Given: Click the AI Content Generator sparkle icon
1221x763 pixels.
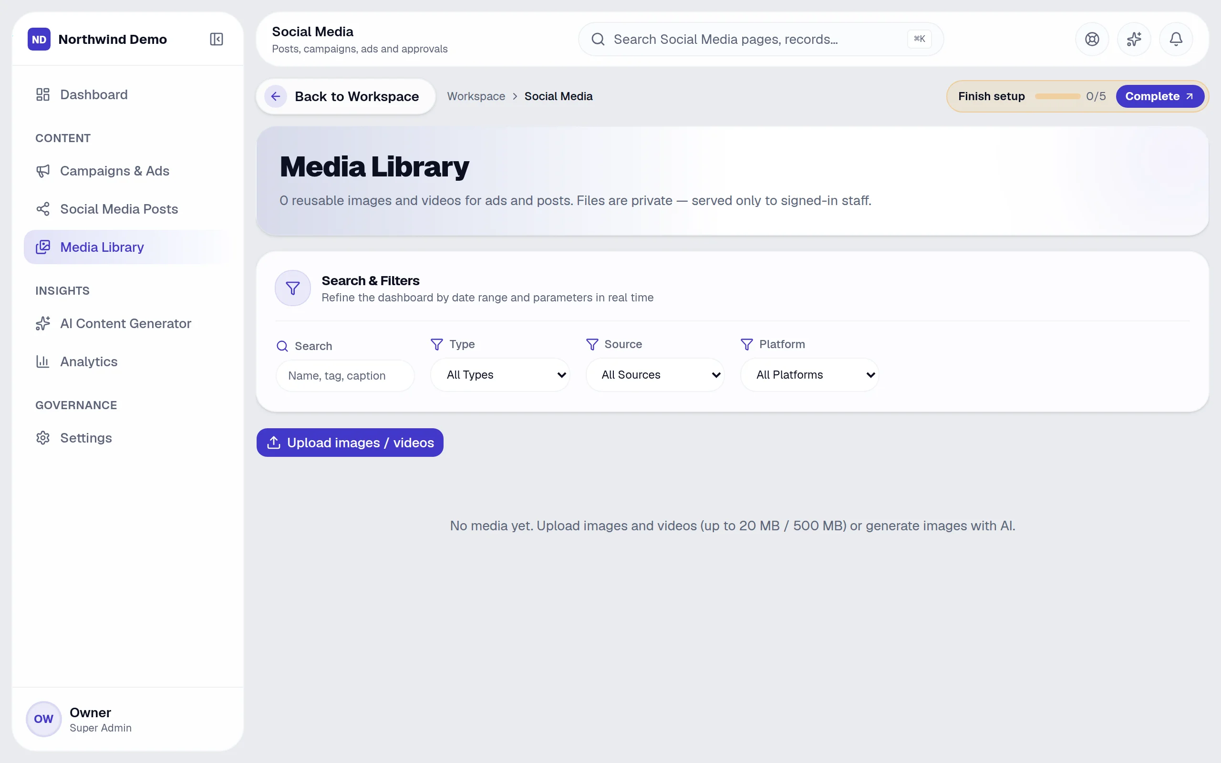Looking at the screenshot, I should 43,323.
